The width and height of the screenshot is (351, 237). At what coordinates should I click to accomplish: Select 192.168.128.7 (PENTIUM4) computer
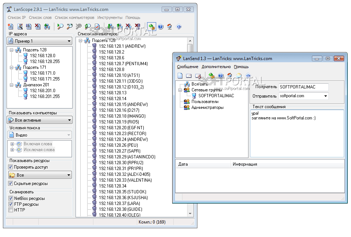(123, 64)
